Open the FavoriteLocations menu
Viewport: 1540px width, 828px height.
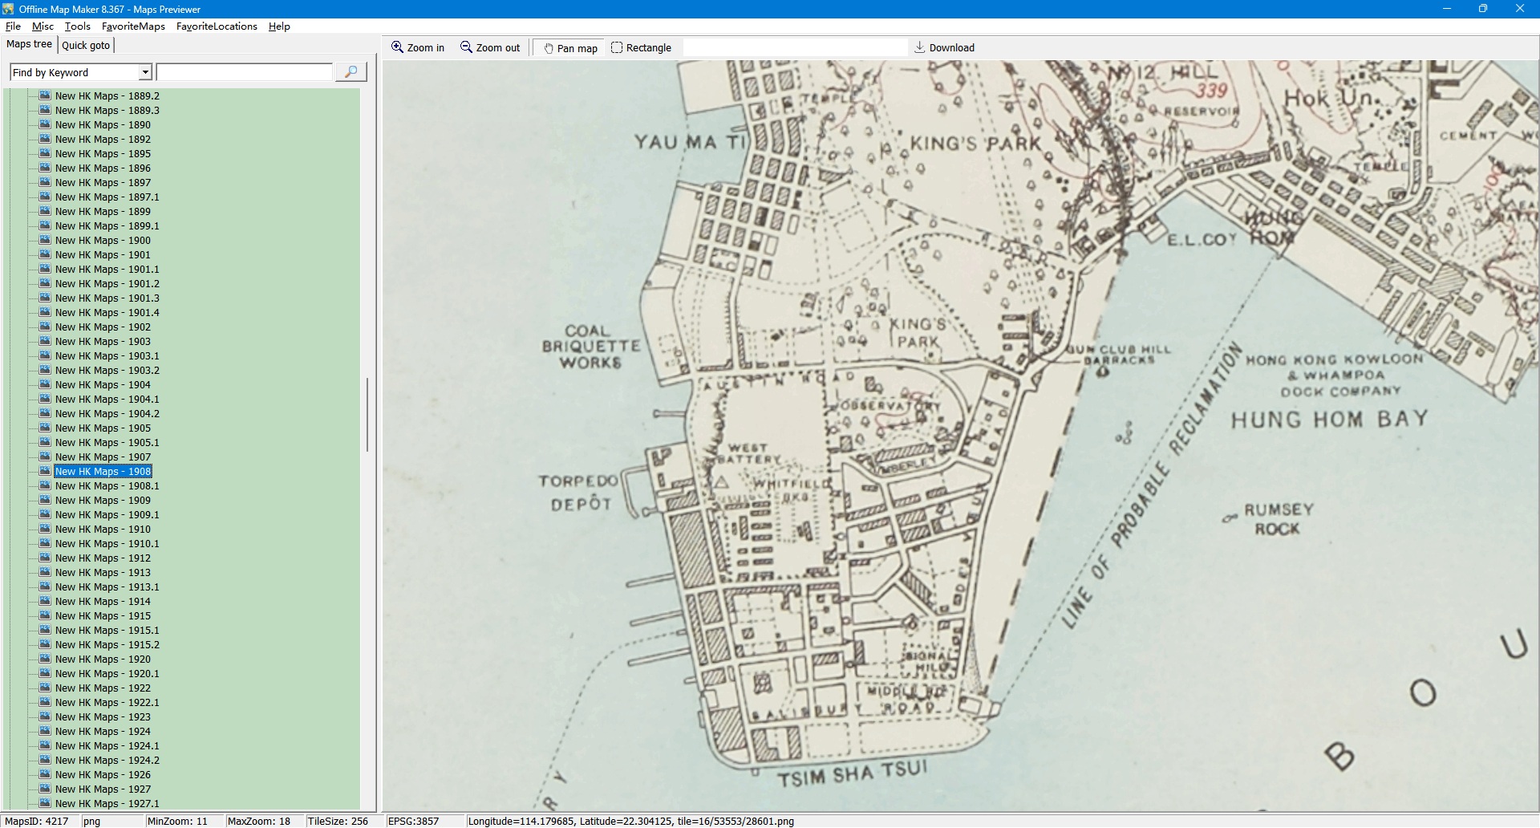pyautogui.click(x=217, y=26)
